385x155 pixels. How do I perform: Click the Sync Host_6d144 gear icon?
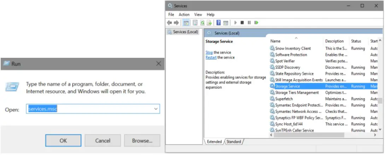coord(272,124)
